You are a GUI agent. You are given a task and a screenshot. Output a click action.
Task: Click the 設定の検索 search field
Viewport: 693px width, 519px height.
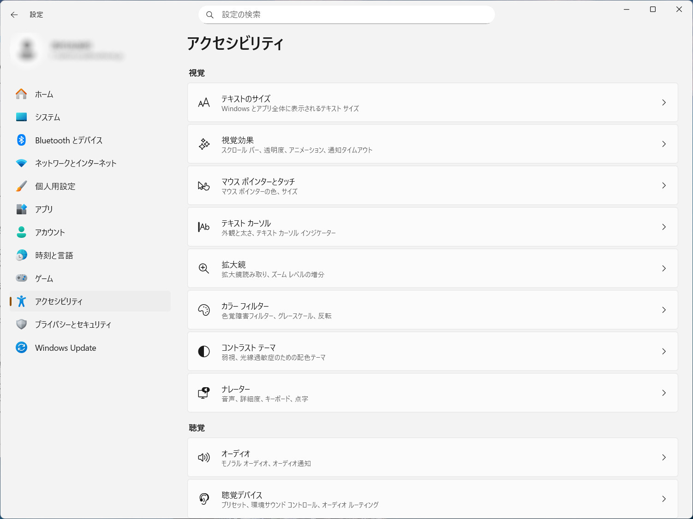[x=346, y=15]
